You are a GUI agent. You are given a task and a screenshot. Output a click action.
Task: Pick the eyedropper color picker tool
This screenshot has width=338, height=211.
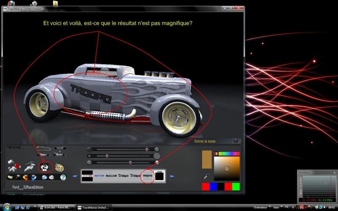click(206, 176)
